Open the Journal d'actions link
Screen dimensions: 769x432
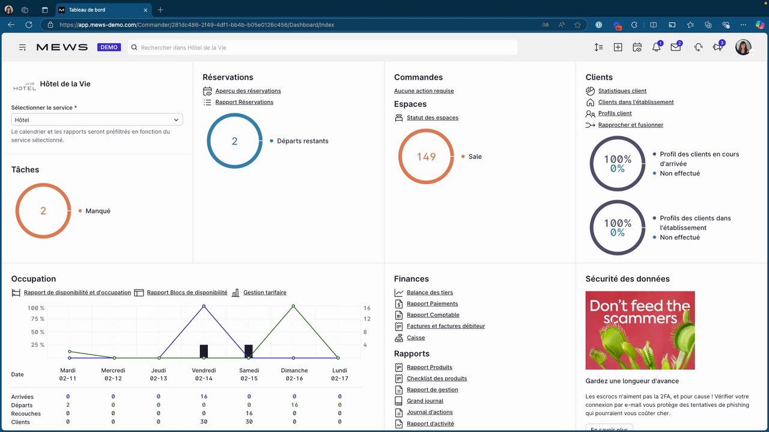(x=430, y=412)
